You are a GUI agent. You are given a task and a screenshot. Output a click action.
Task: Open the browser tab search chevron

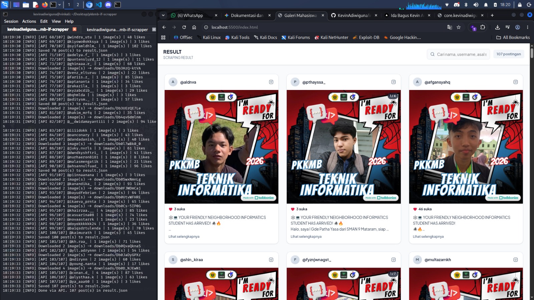[x=163, y=15]
